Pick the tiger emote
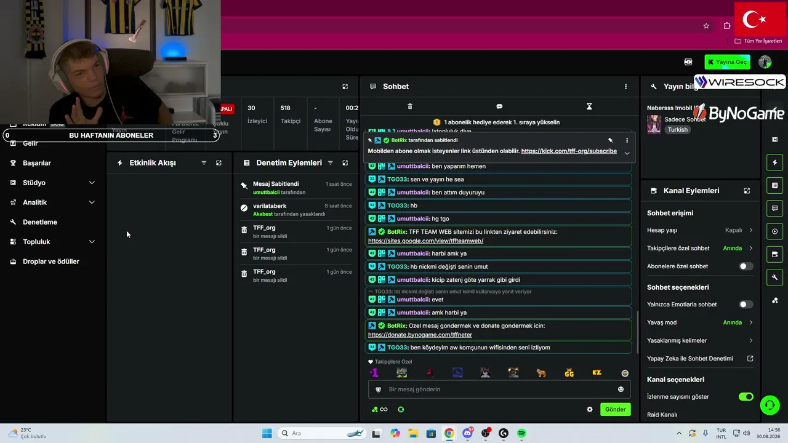This screenshot has width=788, height=443. [541, 373]
